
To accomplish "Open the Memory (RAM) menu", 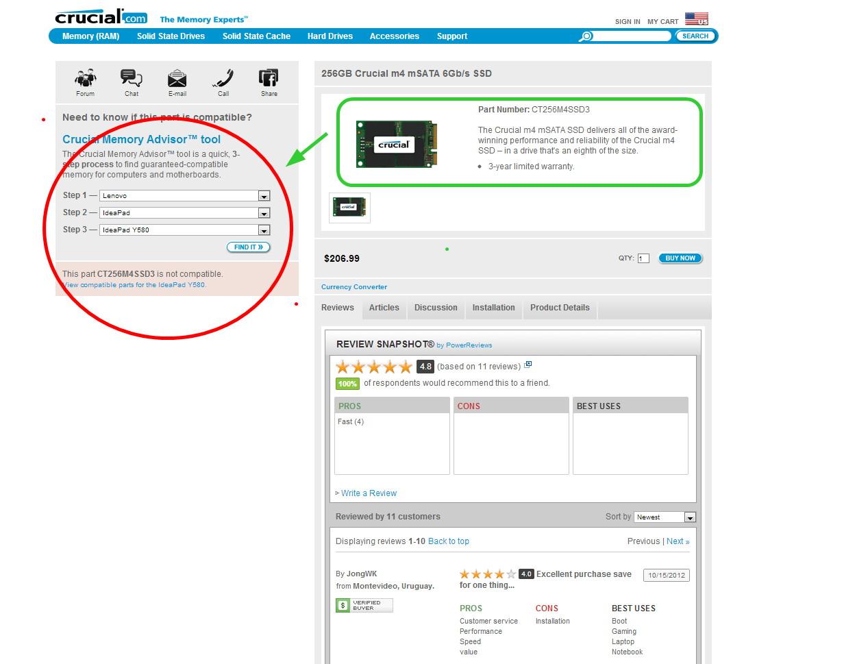I will tap(90, 36).
